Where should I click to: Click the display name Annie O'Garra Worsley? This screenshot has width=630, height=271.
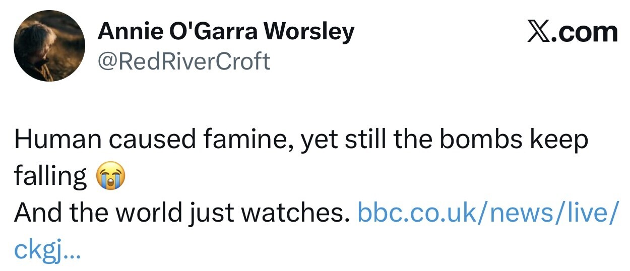[226, 32]
